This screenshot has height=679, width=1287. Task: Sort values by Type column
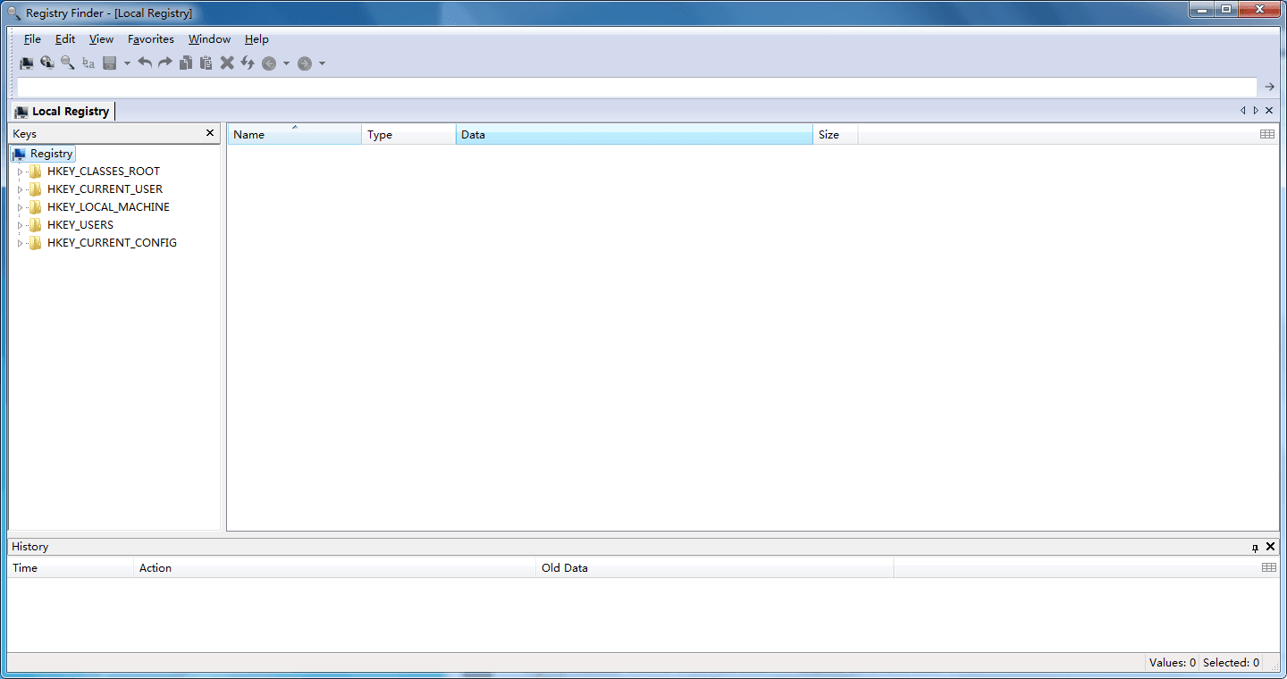click(x=408, y=135)
